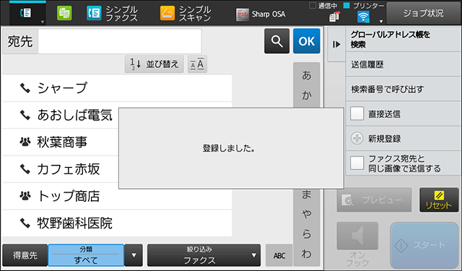Switch to the ABC index tab
Viewport: 462px width, 271px height.
click(279, 255)
